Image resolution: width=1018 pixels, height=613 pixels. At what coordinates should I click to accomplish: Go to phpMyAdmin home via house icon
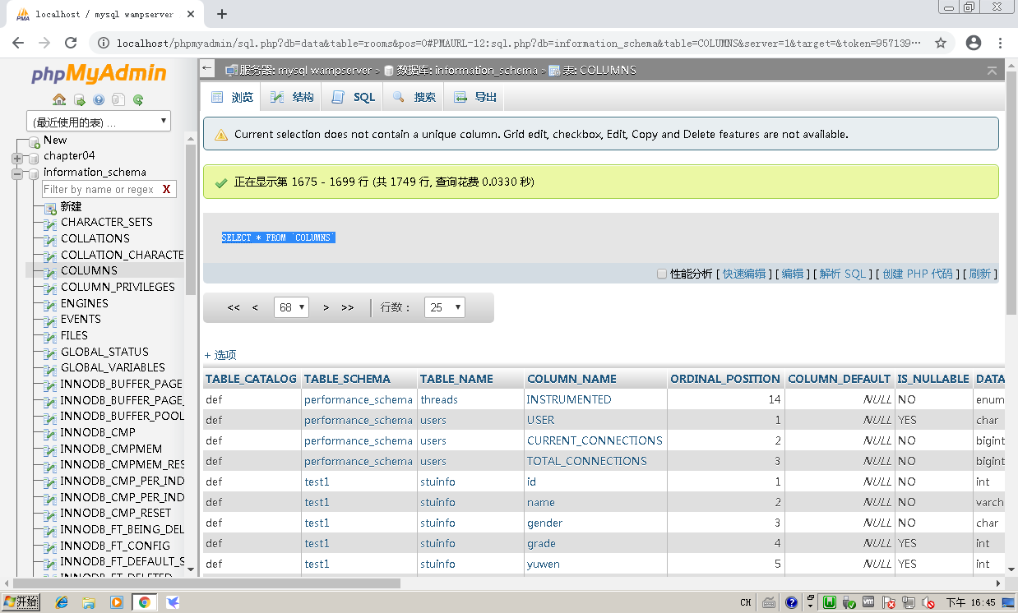(59, 99)
